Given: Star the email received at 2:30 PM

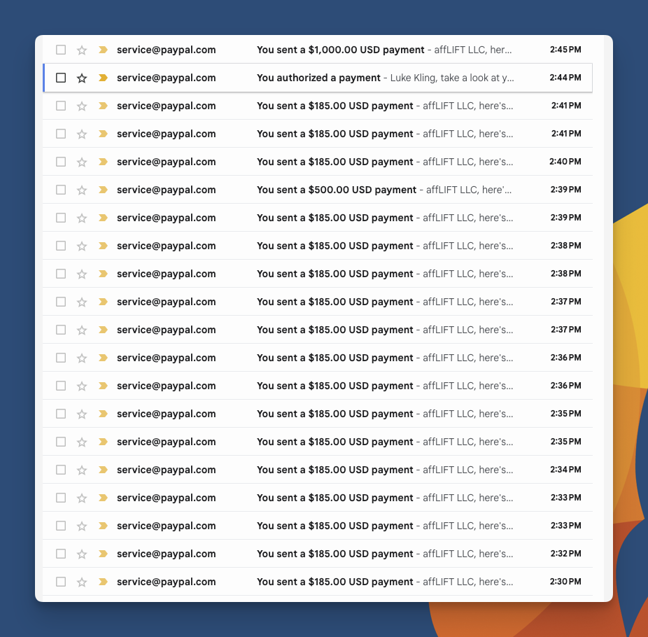Looking at the screenshot, I should pos(82,582).
